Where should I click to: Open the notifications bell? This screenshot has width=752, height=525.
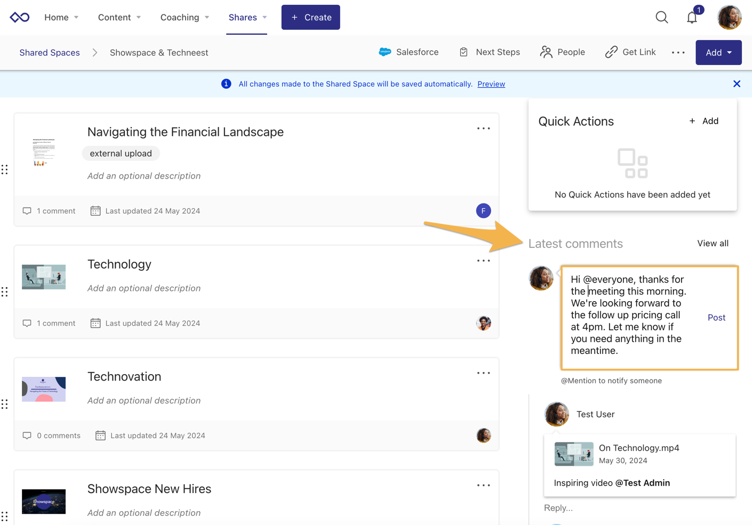point(692,18)
